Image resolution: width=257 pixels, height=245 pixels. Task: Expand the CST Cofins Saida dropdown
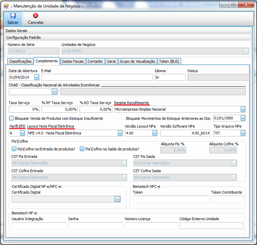pos(234,177)
